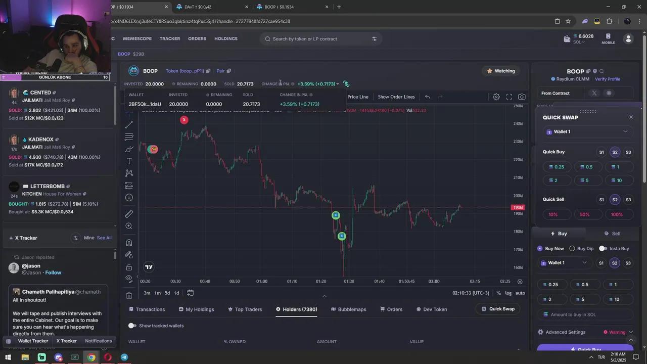Switch to the Sell tab
Image resolution: width=647 pixels, height=364 pixels.
click(612, 234)
